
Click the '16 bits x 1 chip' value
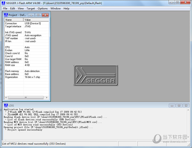click(x=32, y=77)
